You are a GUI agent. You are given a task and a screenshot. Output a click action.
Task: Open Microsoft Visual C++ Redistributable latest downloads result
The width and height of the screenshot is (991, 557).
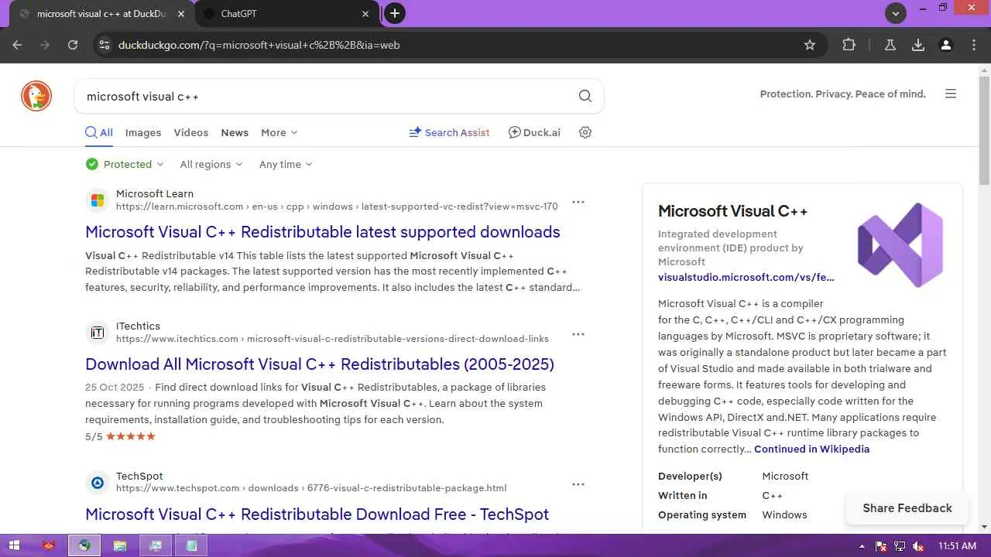[x=323, y=232]
